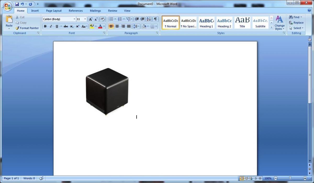Click the Sort icon in Paragraph group
Image resolution: width=314 pixels, height=183 pixels.
click(x=149, y=19)
